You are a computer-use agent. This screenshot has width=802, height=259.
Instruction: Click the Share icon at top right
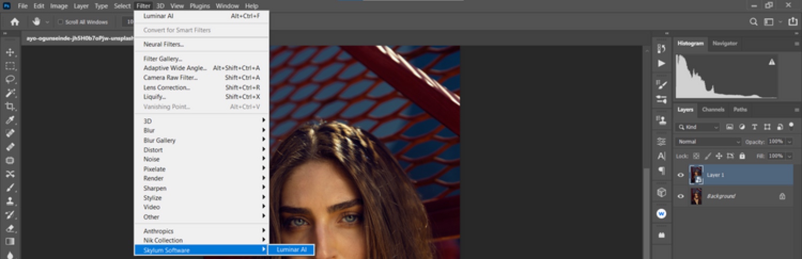point(792,22)
